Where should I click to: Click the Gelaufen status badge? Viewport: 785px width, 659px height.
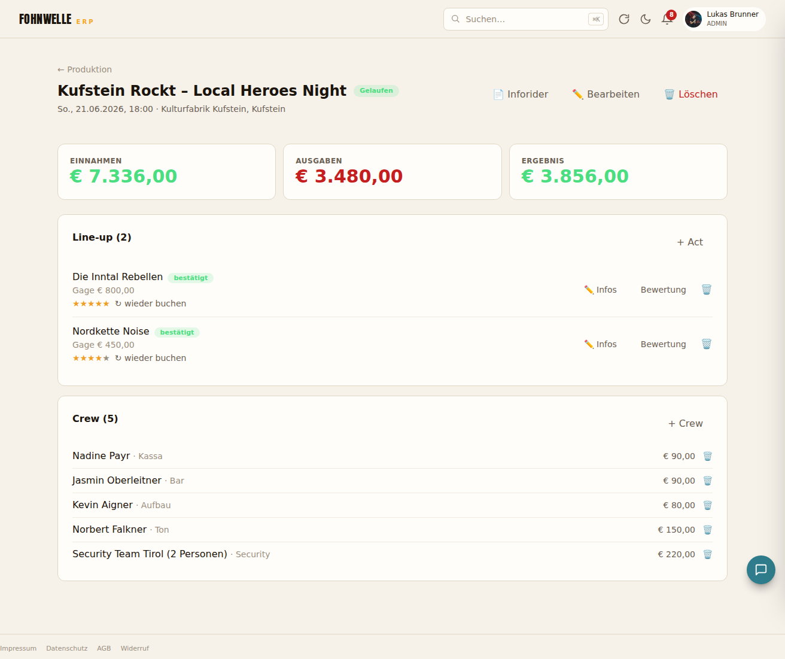376,90
